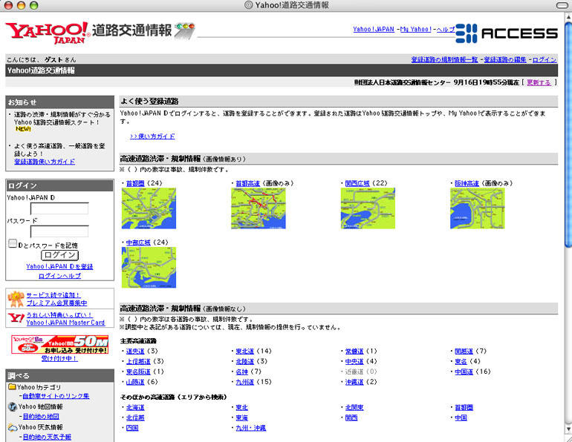Open the 山陽道 (6) road link

tap(135, 382)
